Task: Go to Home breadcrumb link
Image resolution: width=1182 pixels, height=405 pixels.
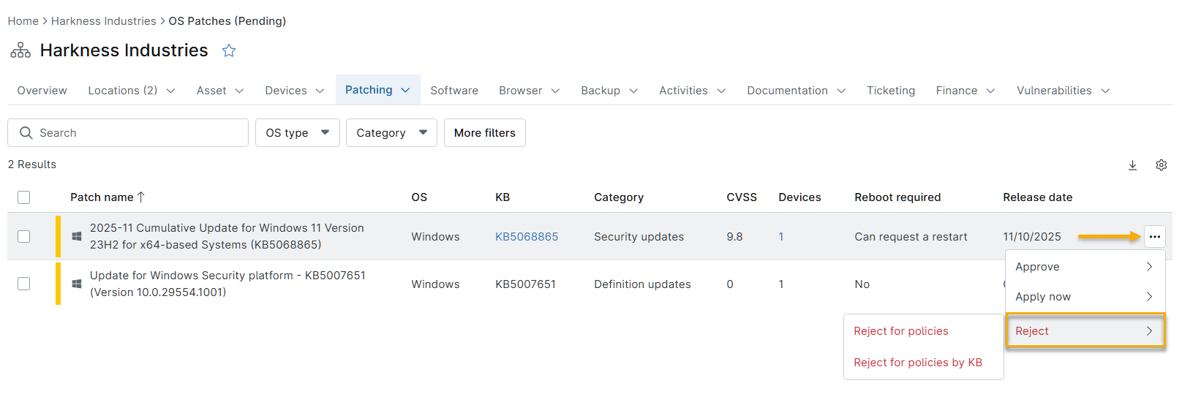Action: [x=23, y=21]
